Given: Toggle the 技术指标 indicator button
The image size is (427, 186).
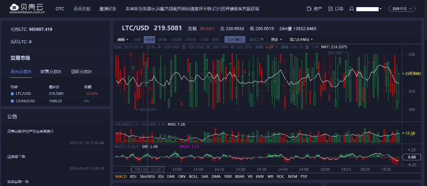Looking at the screenshot, I should pos(235,39).
